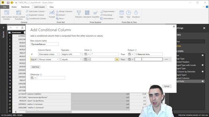This screenshot has height=117, width=209.
Task: Open the Time column options
Action: (x=128, y=15)
